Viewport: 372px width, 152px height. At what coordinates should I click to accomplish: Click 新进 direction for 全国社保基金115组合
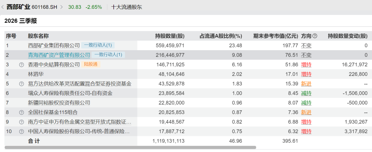click(x=306, y=112)
